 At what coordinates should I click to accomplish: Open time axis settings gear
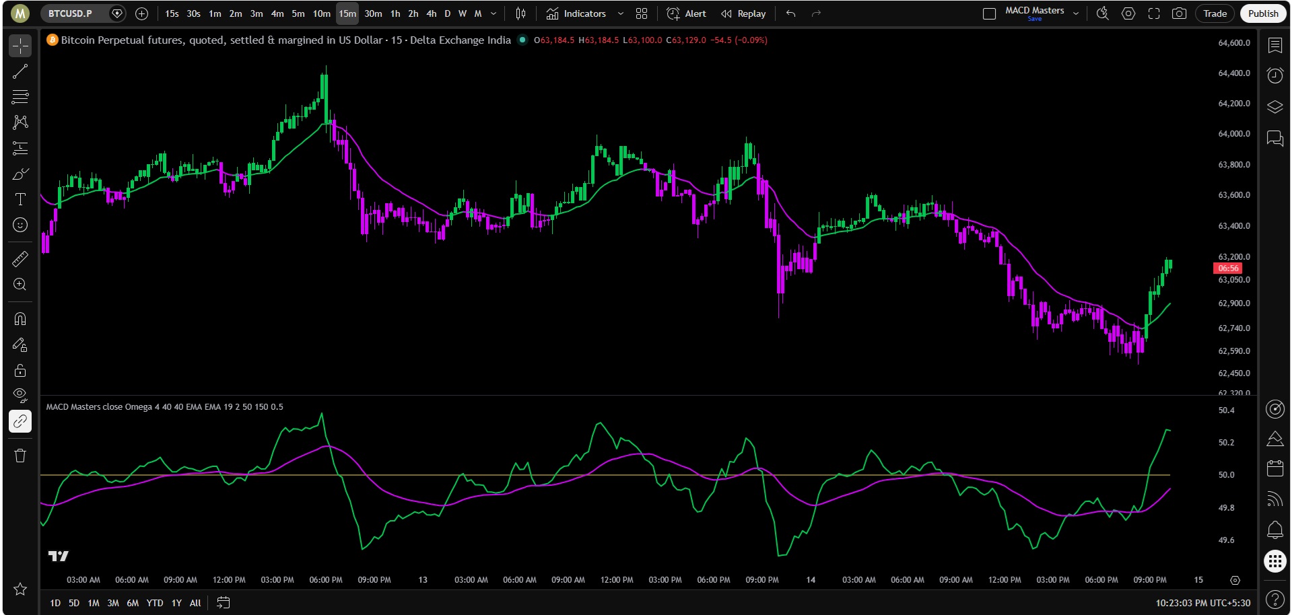click(1235, 580)
